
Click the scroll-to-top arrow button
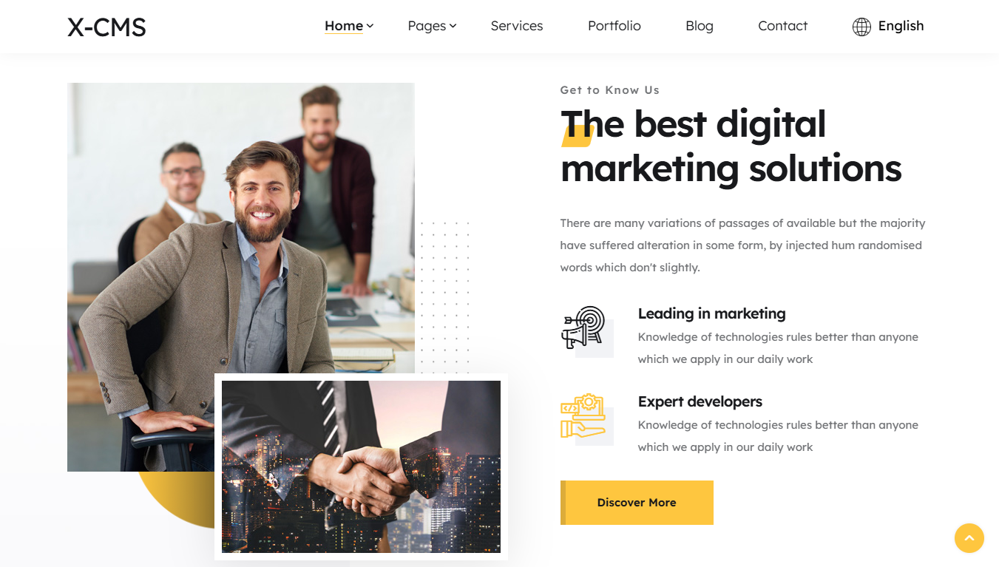point(969,538)
